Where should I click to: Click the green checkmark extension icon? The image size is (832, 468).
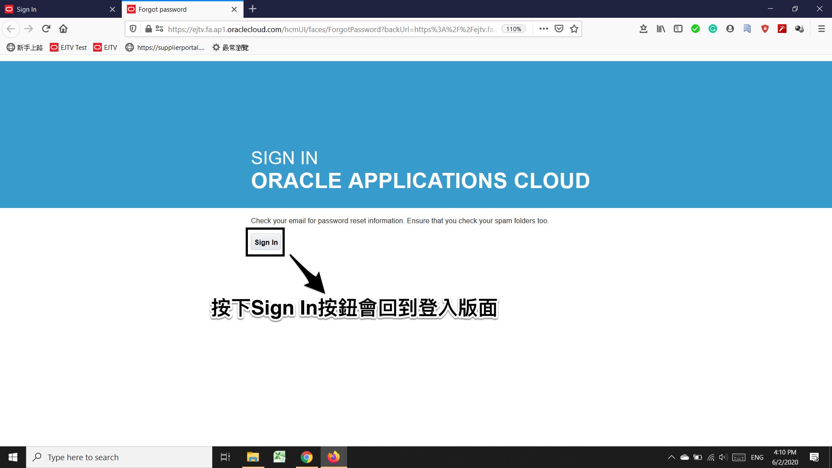click(695, 29)
